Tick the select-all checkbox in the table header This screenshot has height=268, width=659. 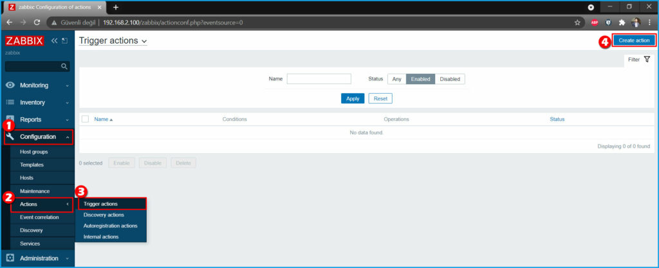pos(86,119)
